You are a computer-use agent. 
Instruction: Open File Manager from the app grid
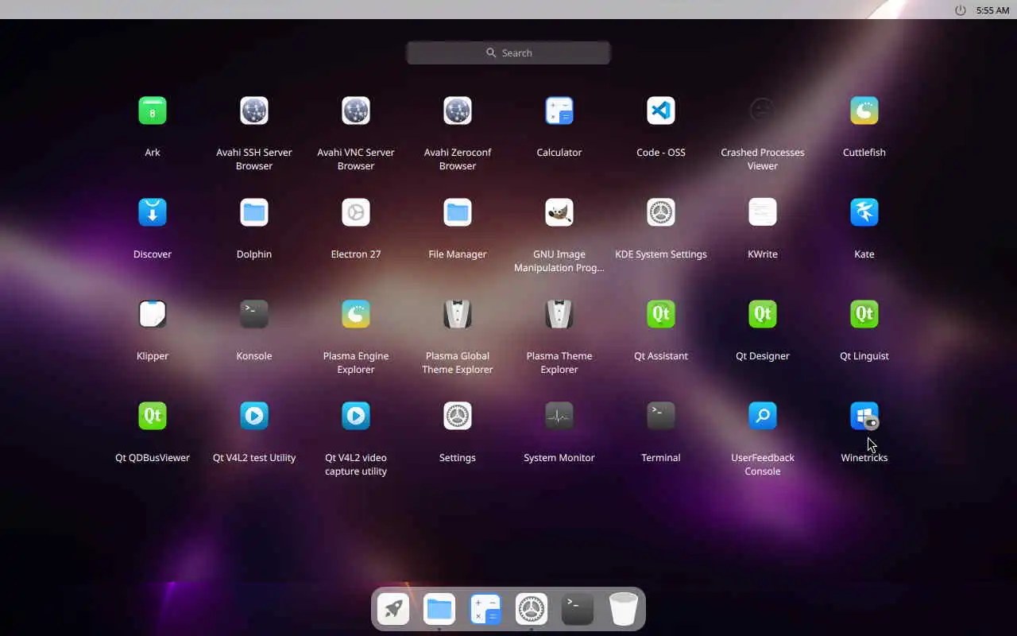coord(458,212)
